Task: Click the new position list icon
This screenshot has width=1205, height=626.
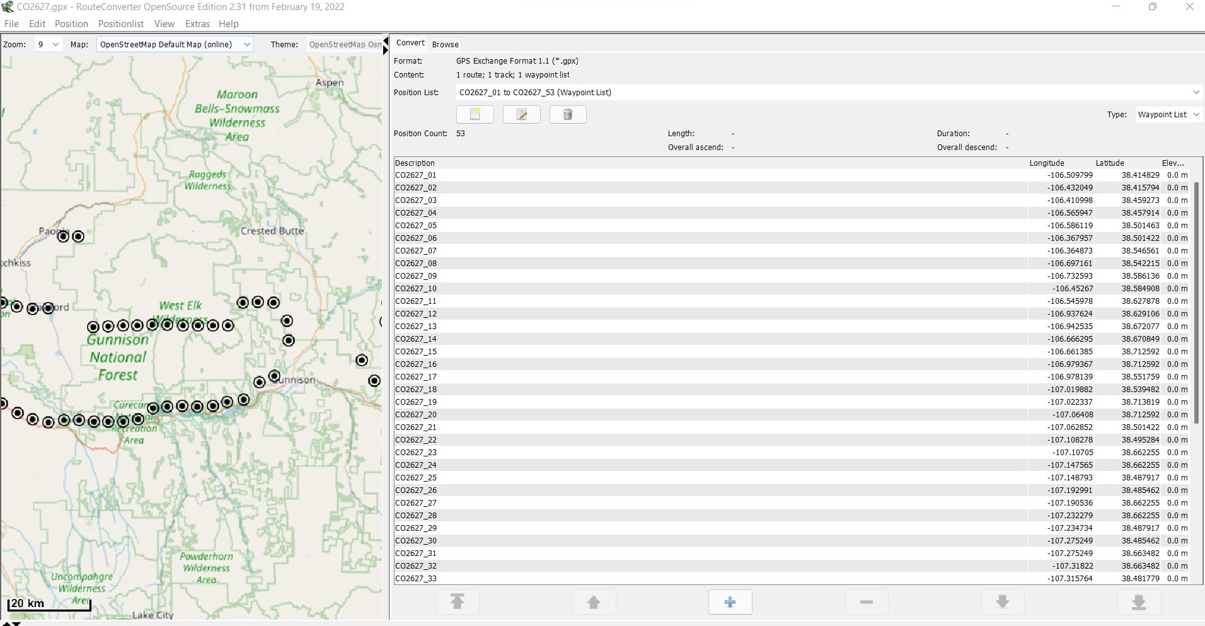Action: pyautogui.click(x=475, y=114)
